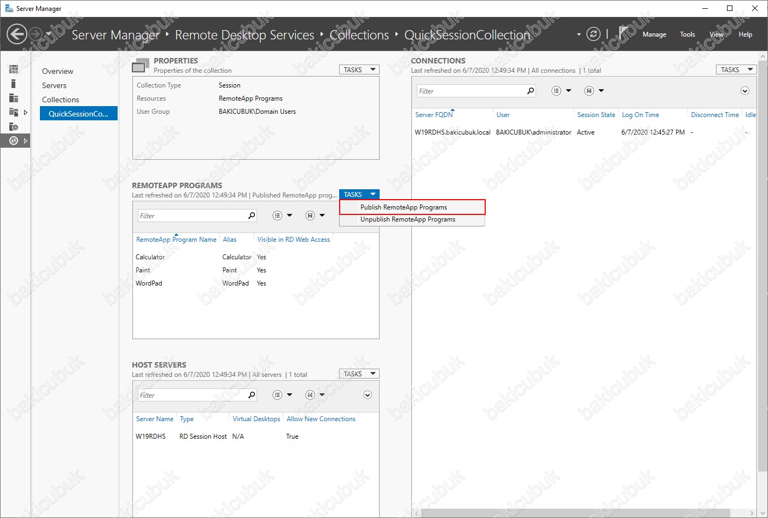Sort by Allow New Connections column

point(321,419)
